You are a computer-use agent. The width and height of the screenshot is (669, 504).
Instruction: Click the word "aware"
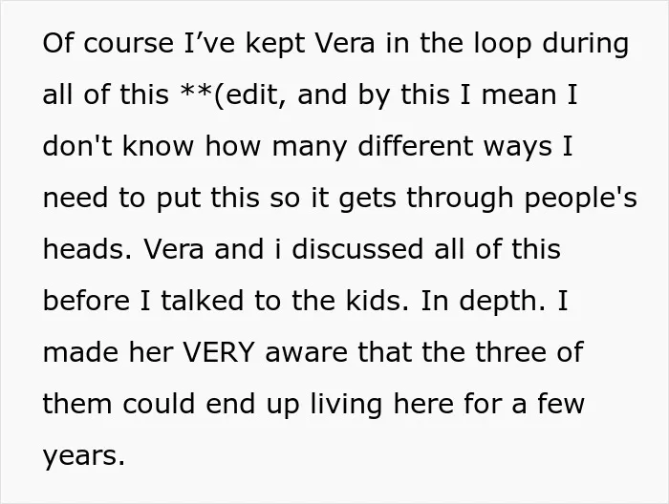307,353
